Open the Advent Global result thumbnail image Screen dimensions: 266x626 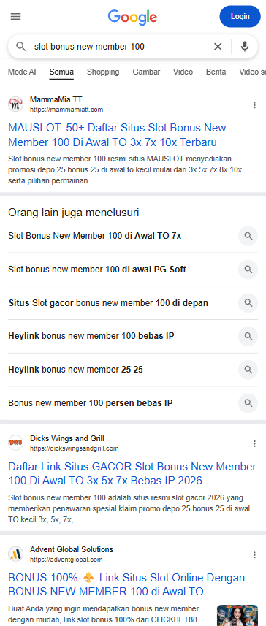point(237,615)
